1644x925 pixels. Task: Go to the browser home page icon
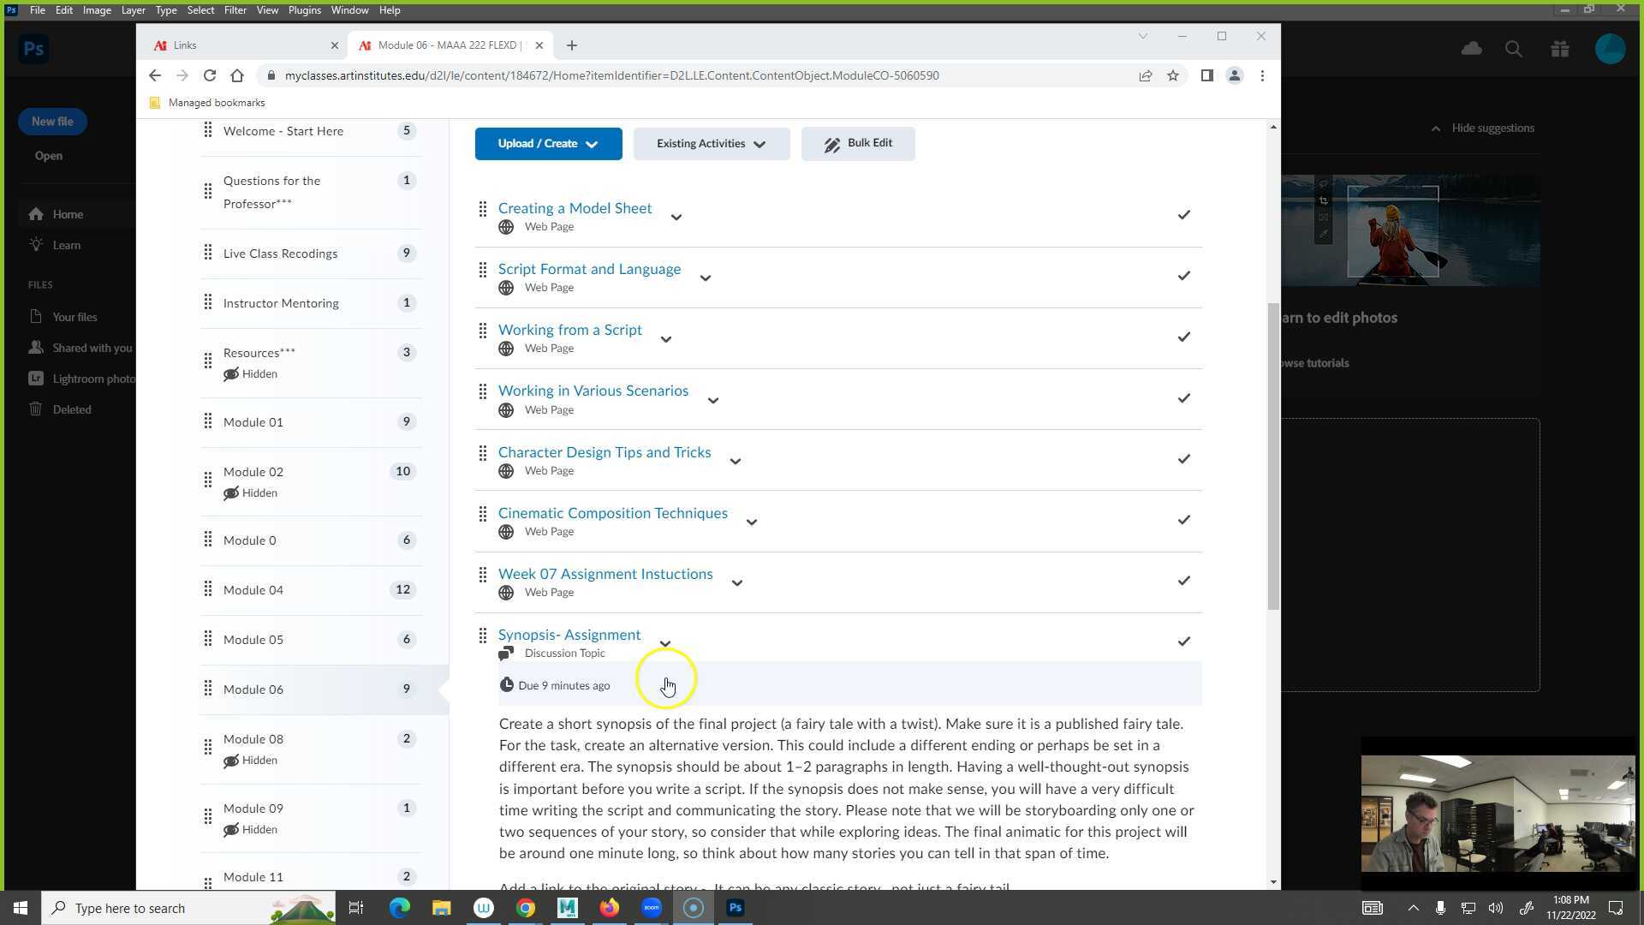(237, 75)
